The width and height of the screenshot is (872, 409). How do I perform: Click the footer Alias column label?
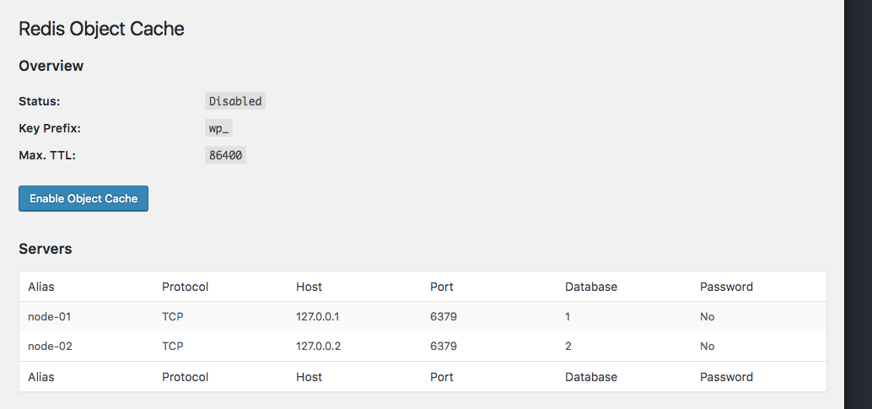pyautogui.click(x=40, y=377)
